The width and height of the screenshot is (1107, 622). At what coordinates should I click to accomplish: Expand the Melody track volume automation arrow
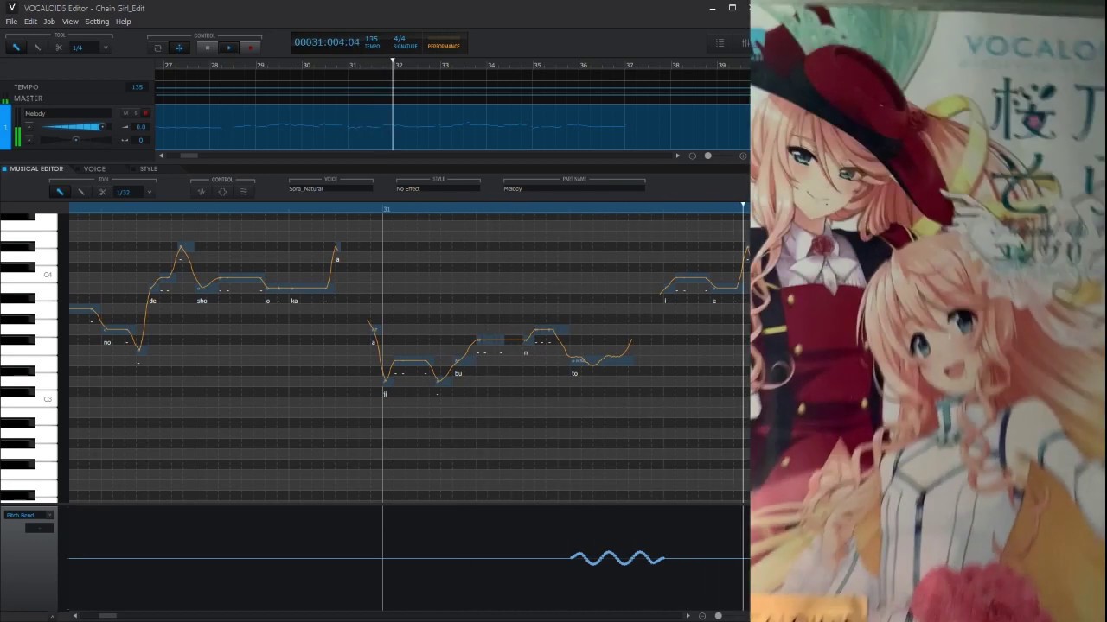click(29, 127)
